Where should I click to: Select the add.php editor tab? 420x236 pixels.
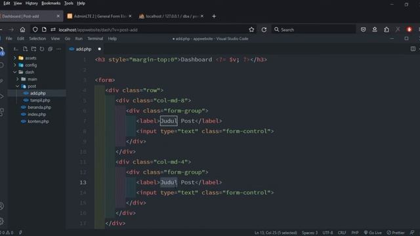[x=83, y=49]
